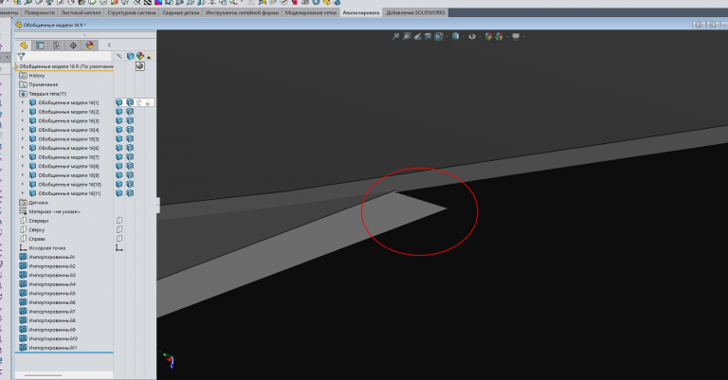Open the DimXpertManager crosshair tab
This screenshot has width=728, height=380.
click(73, 45)
